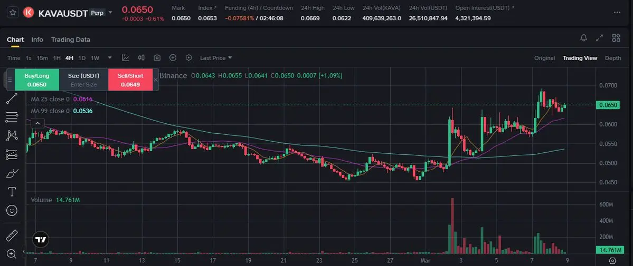Change the candlestick chart style
The height and width of the screenshot is (266, 633).
coord(141,58)
